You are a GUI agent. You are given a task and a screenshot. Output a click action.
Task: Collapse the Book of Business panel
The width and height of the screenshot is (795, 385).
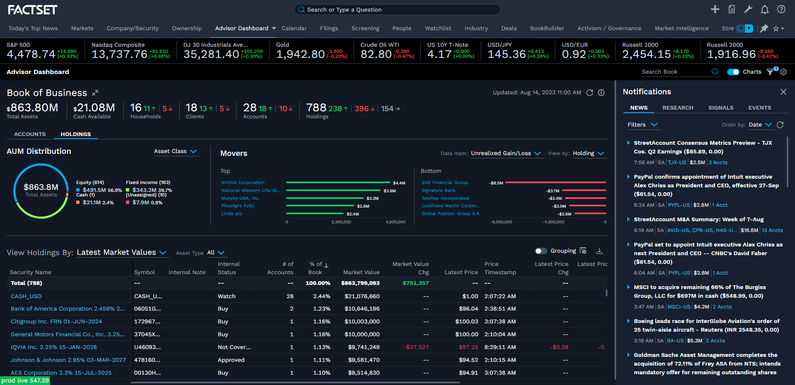[95, 93]
